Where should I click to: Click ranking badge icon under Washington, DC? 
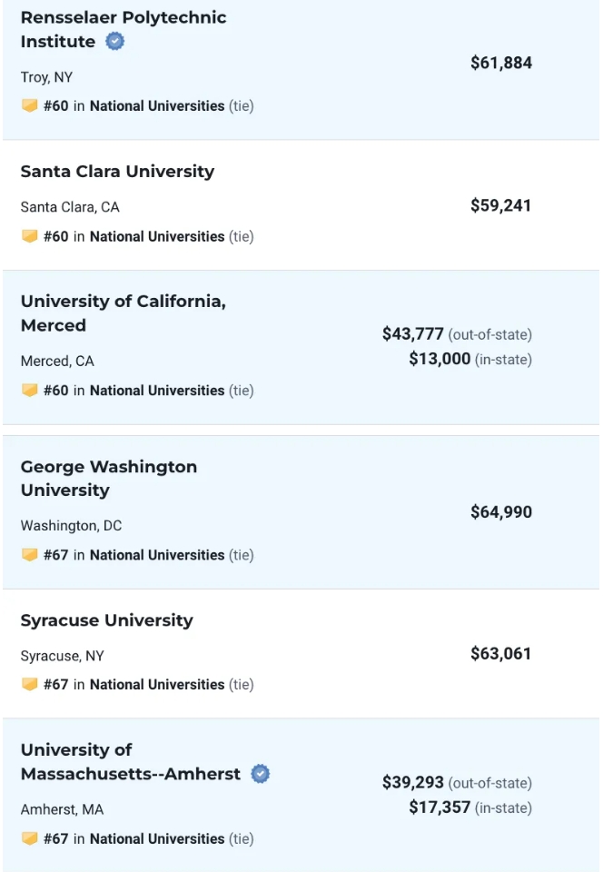[30, 555]
